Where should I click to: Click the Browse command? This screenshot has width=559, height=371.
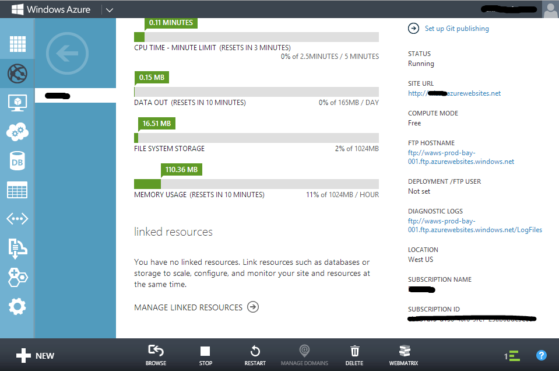click(x=156, y=356)
